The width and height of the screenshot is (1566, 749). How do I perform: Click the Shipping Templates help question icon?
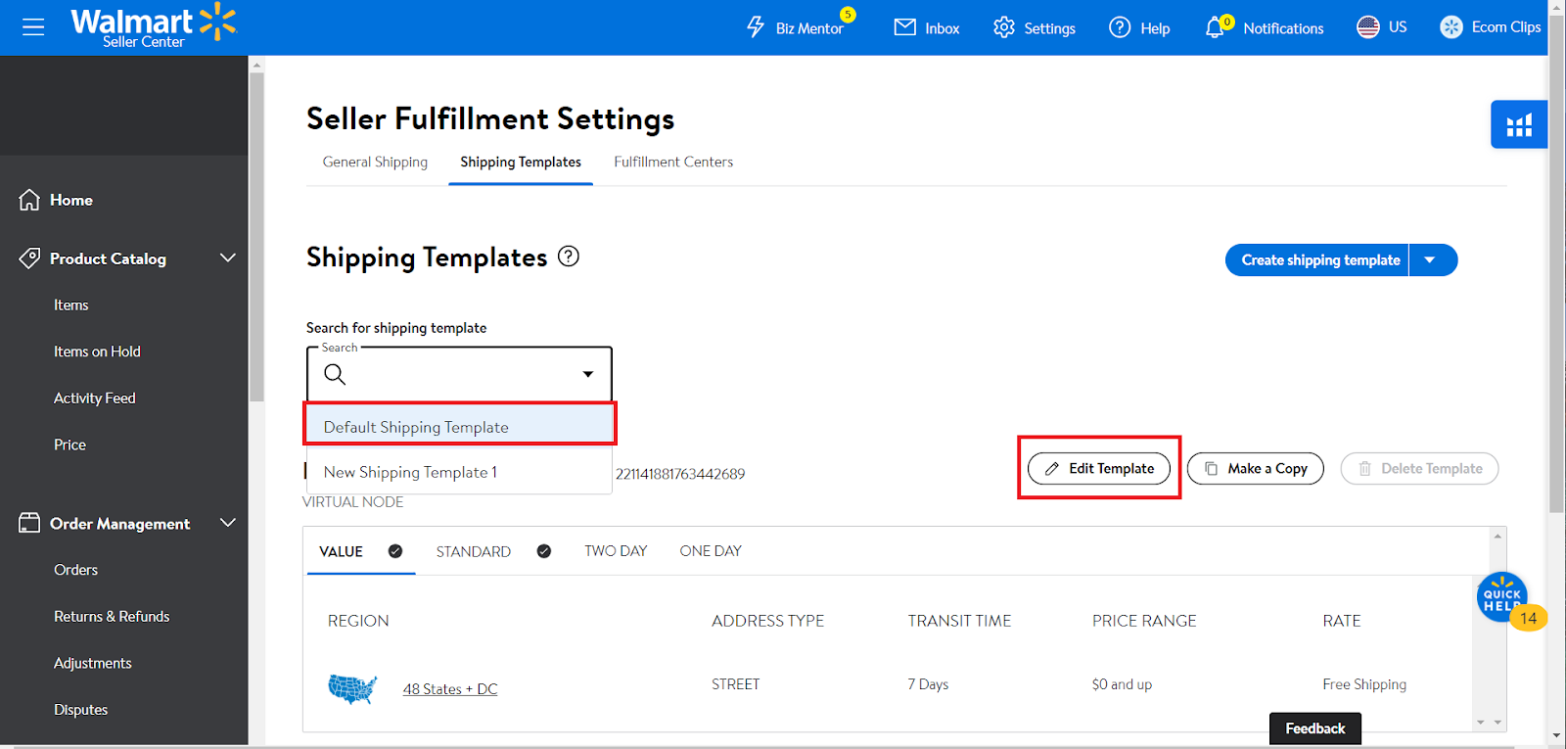569,257
